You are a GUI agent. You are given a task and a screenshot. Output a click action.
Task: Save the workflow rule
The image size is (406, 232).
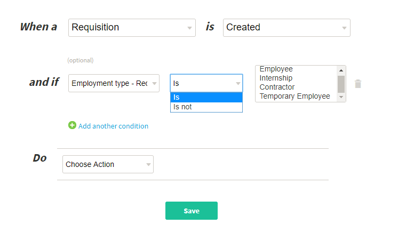(x=192, y=211)
